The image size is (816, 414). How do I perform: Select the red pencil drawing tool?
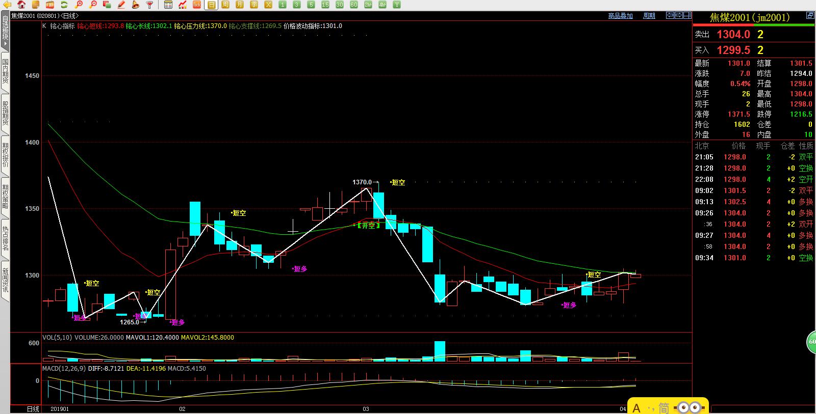121,5
